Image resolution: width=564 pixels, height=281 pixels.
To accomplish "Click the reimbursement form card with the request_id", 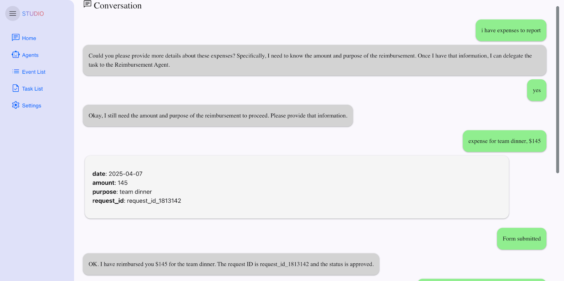I will pyautogui.click(x=297, y=187).
